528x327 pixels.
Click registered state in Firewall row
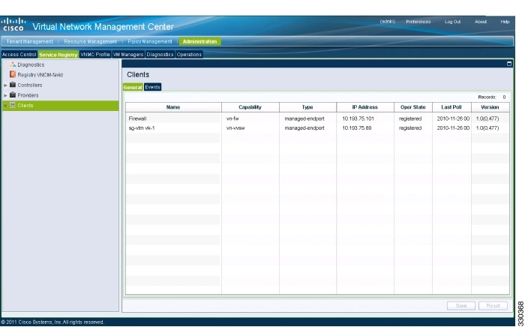(410, 118)
